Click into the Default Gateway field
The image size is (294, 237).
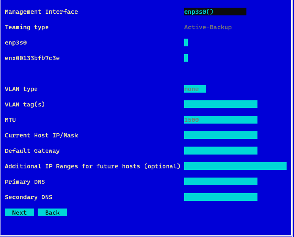(221, 151)
